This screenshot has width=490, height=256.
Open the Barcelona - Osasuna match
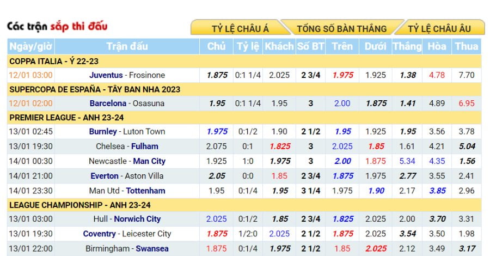(x=127, y=103)
